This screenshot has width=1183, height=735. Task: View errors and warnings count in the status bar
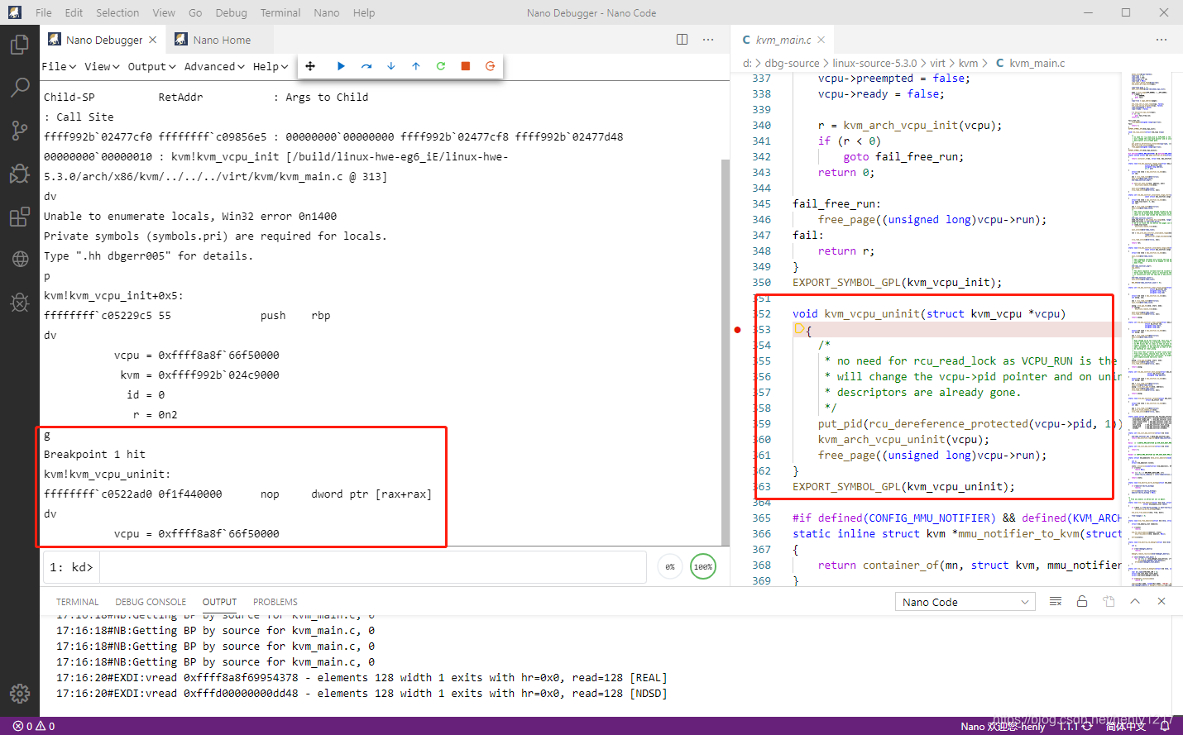tap(34, 726)
